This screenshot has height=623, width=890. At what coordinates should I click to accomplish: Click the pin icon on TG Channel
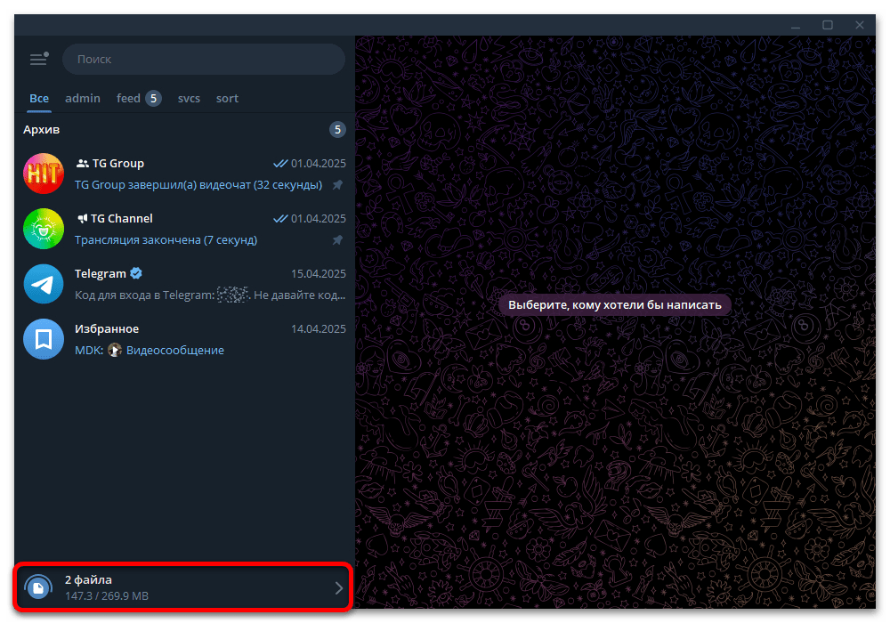pyautogui.click(x=337, y=240)
